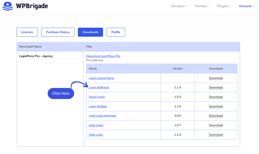Image resolution: width=259 pixels, height=154 pixels.
Task: Click version 1.1.0 of Login Widget
Action: pos(178,107)
